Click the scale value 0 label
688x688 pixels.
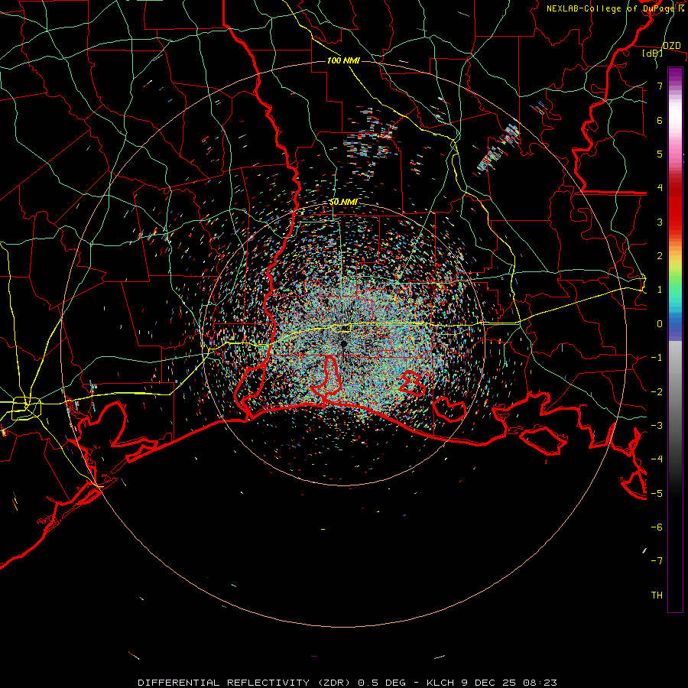(x=660, y=324)
